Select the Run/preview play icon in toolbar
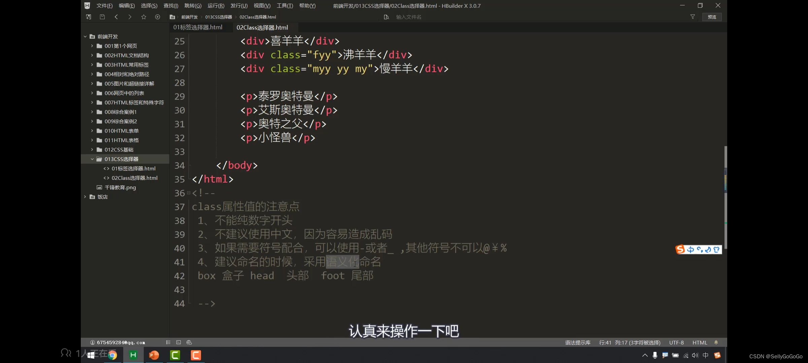 pos(157,17)
